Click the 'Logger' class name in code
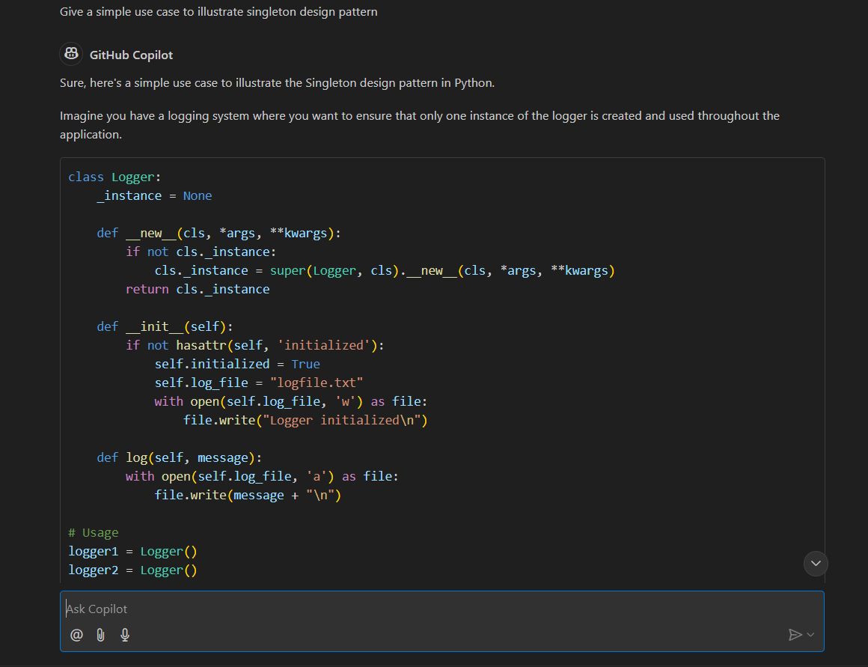Viewport: 868px width, 667px height. tap(133, 177)
